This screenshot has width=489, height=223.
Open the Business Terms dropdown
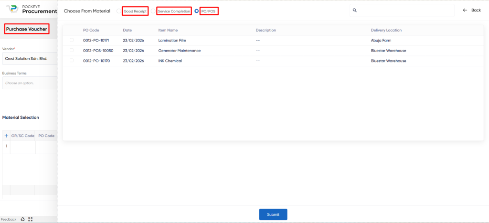[x=30, y=83]
